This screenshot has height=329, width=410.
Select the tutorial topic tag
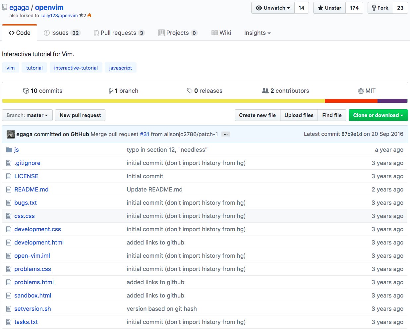click(34, 68)
